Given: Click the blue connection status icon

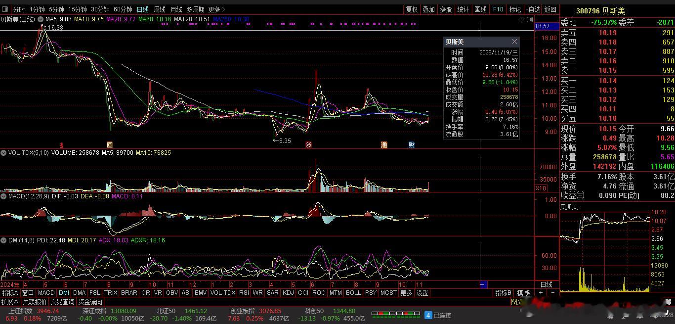Looking at the screenshot, I should [x=428, y=315].
